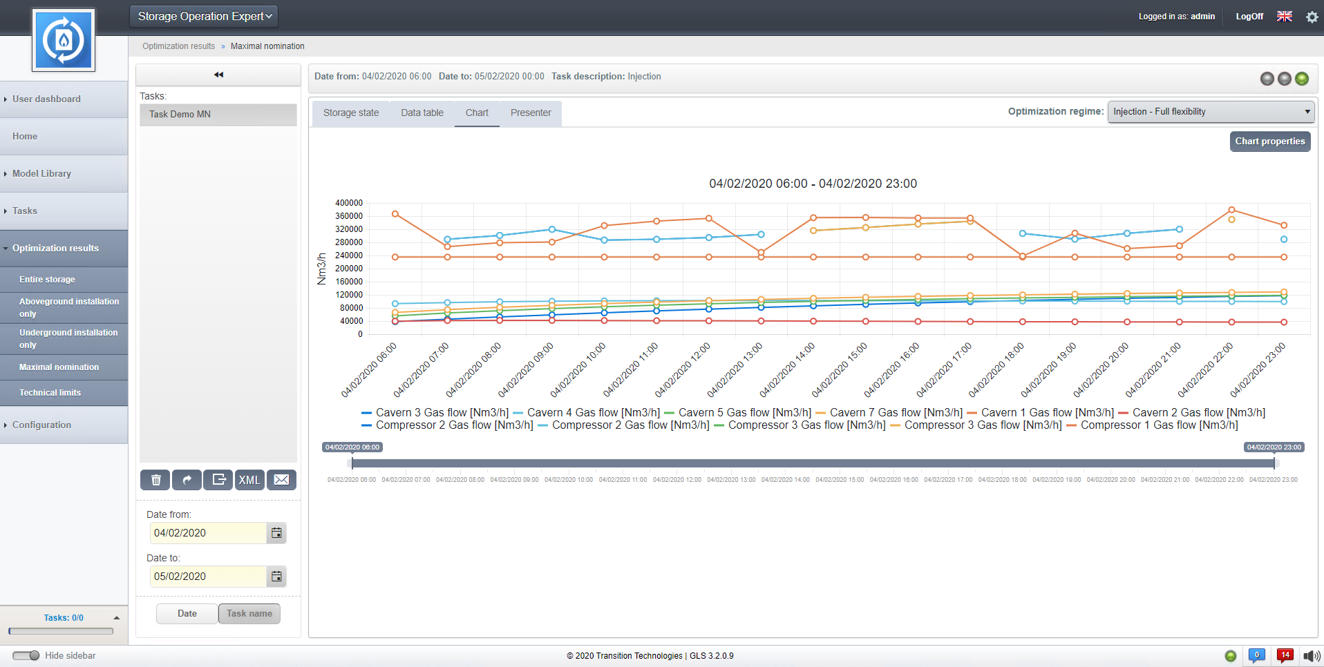
Task: Click the chart time range slider bar
Action: 813,463
